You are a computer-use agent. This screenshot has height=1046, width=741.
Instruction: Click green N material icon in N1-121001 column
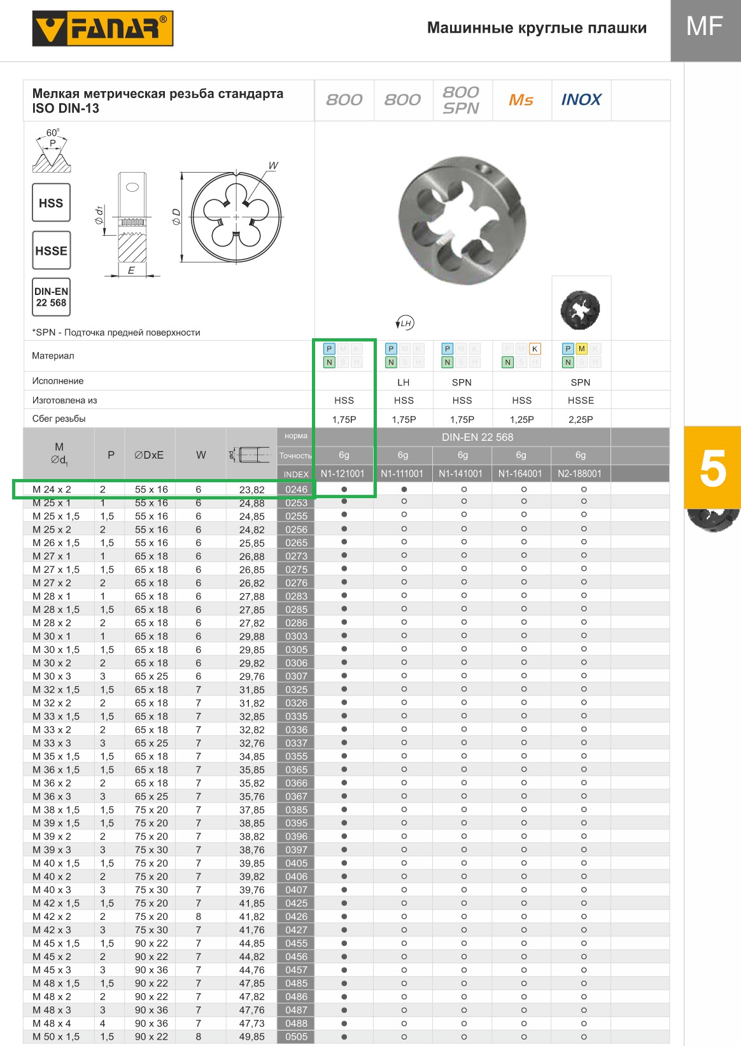(329, 362)
